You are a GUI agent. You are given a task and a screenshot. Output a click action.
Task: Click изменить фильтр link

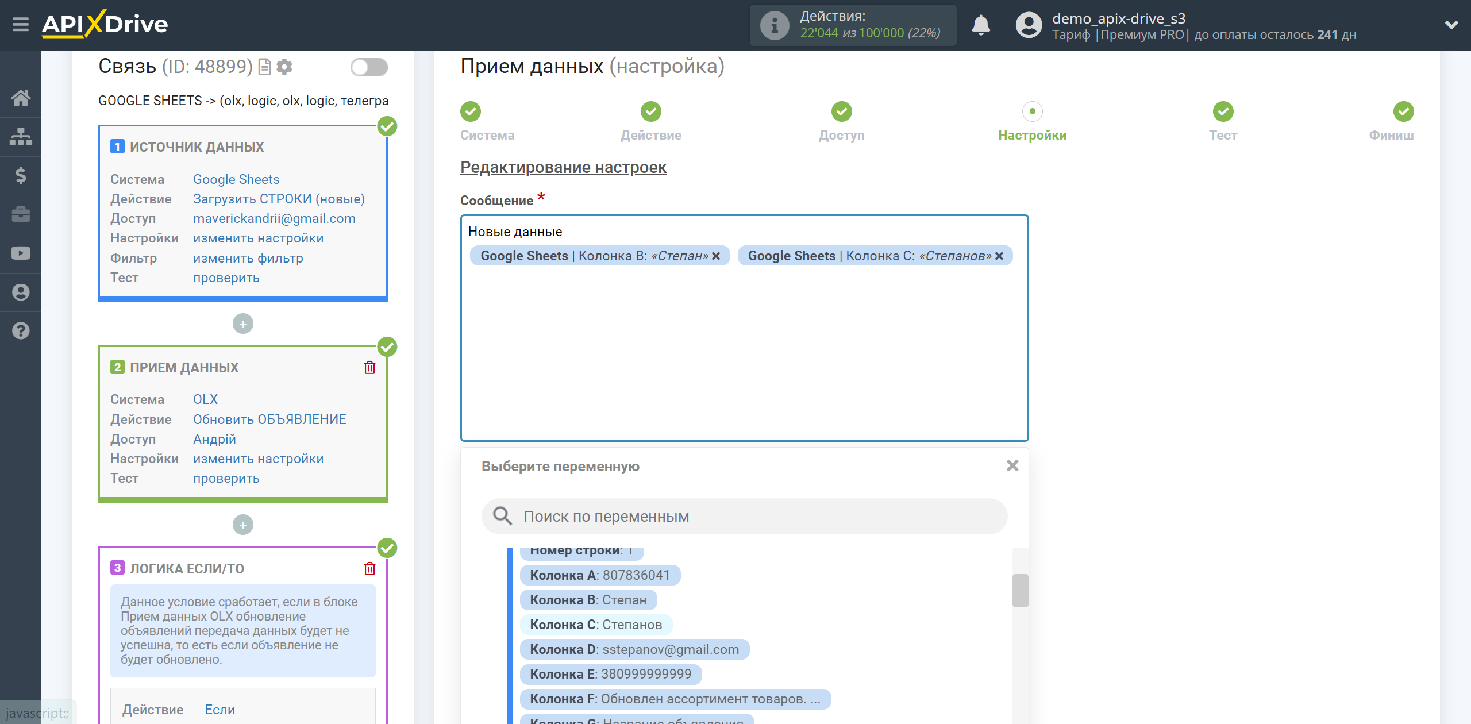[248, 258]
